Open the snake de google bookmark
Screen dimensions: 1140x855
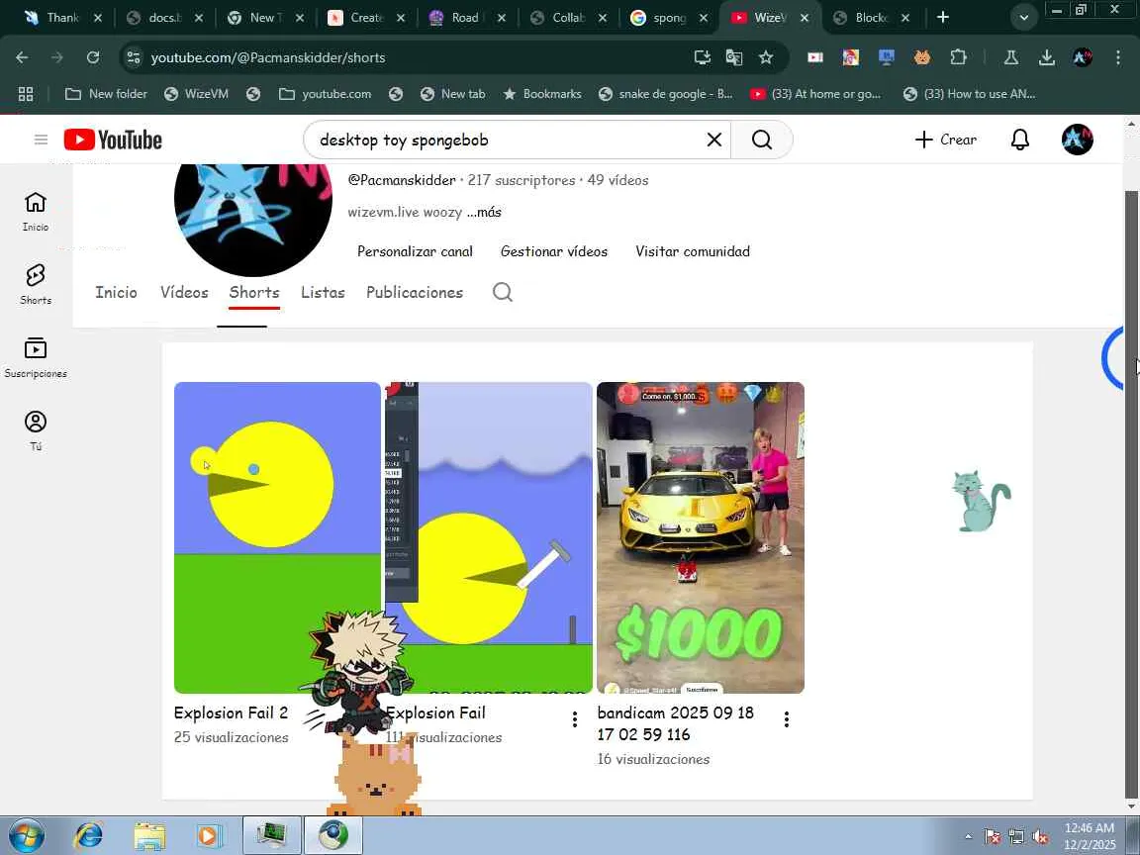point(666,94)
